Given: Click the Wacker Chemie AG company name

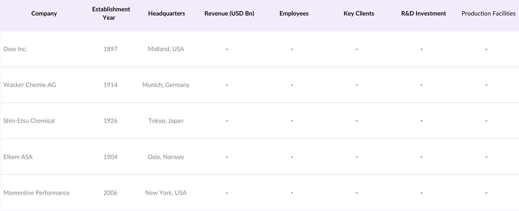Looking at the screenshot, I should 30,85.
